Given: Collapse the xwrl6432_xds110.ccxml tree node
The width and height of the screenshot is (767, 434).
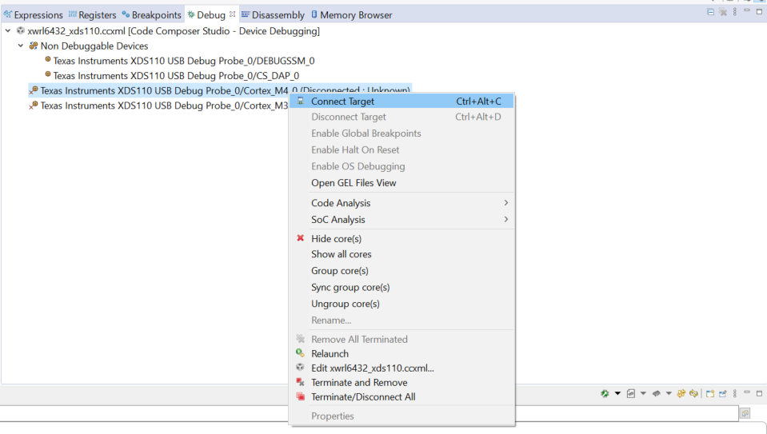Looking at the screenshot, I should pos(8,31).
